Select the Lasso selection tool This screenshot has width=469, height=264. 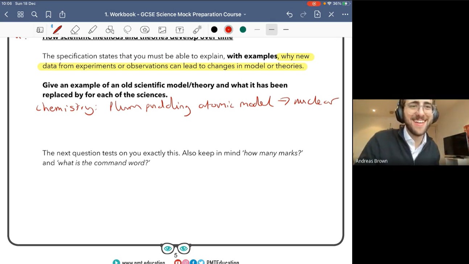[x=127, y=29]
